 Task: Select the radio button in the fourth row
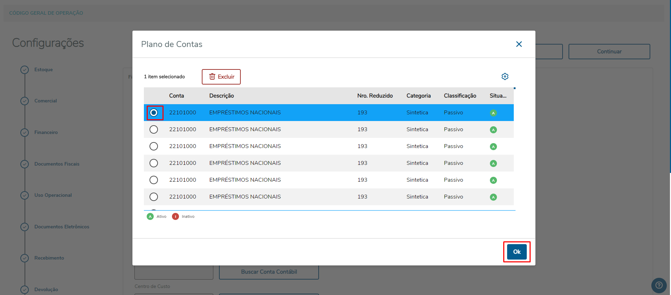click(154, 163)
